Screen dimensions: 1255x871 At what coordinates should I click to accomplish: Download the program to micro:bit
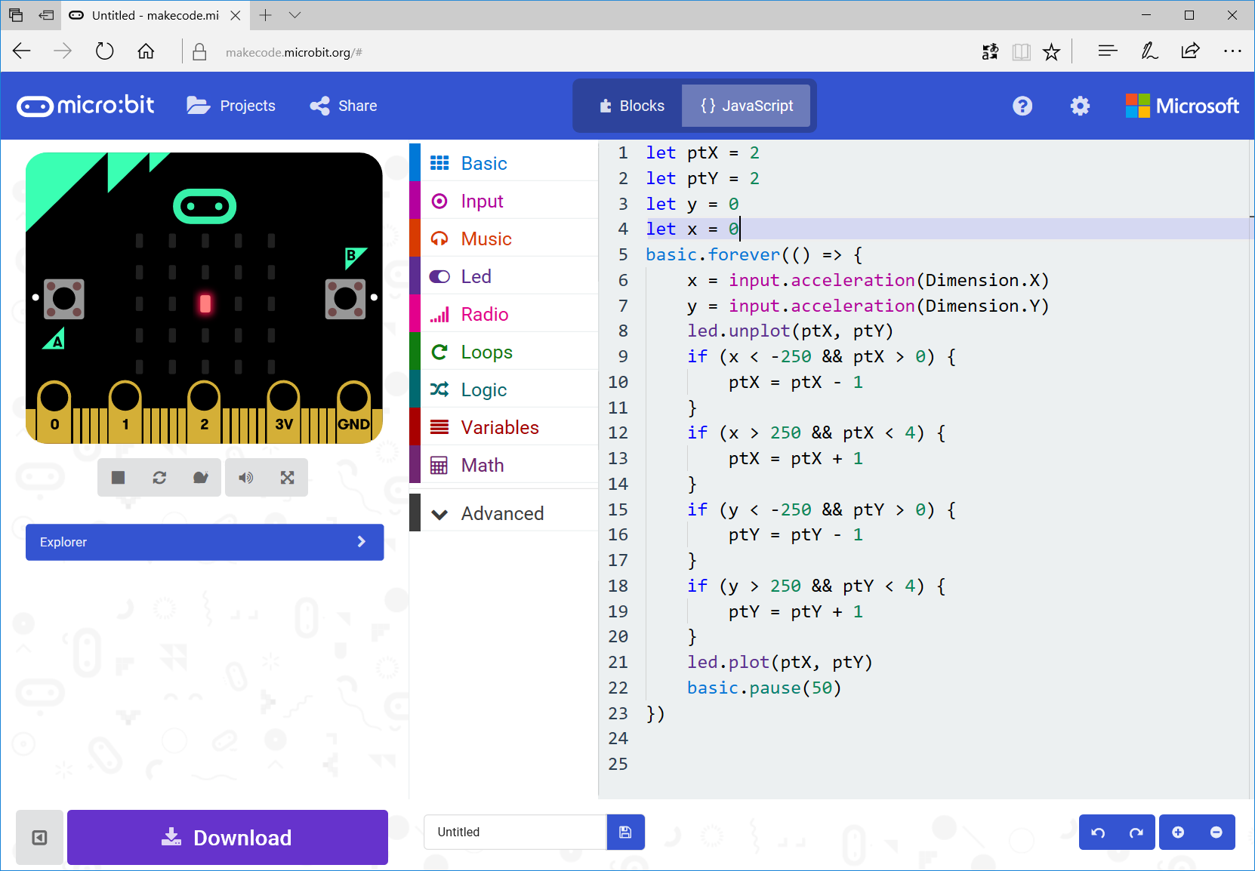[x=227, y=837]
